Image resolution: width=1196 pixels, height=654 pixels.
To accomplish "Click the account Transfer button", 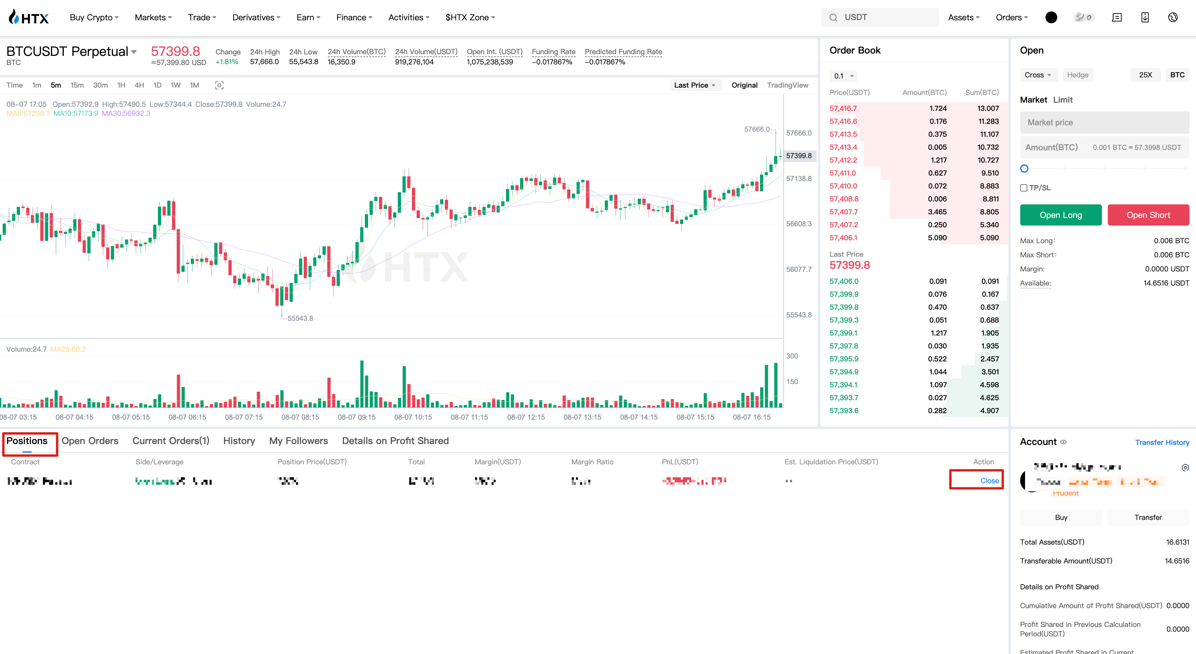I will click(1148, 518).
